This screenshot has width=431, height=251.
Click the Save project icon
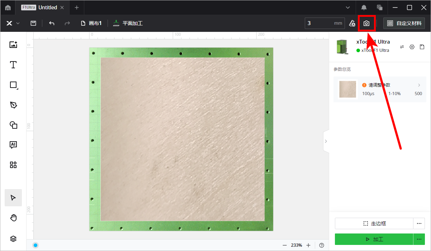coord(33,23)
